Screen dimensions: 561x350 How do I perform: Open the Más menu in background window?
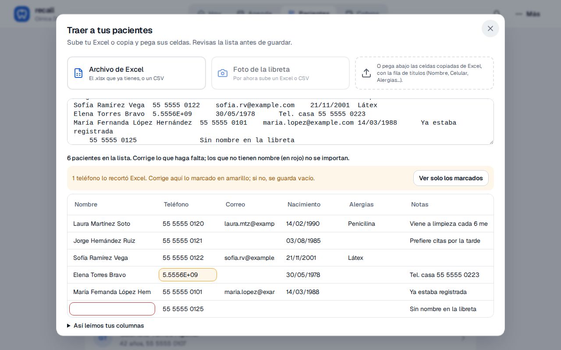(528, 14)
